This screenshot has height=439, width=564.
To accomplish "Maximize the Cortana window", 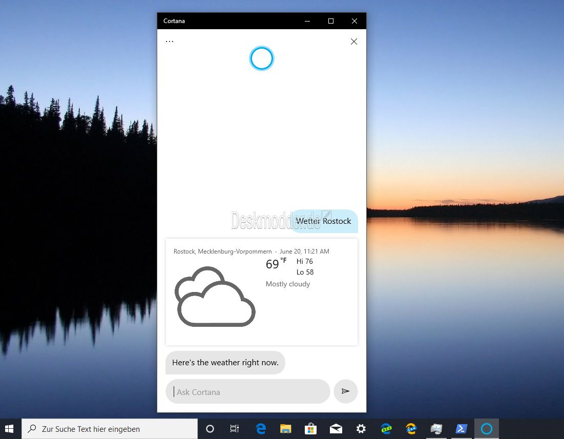I will click(x=331, y=21).
